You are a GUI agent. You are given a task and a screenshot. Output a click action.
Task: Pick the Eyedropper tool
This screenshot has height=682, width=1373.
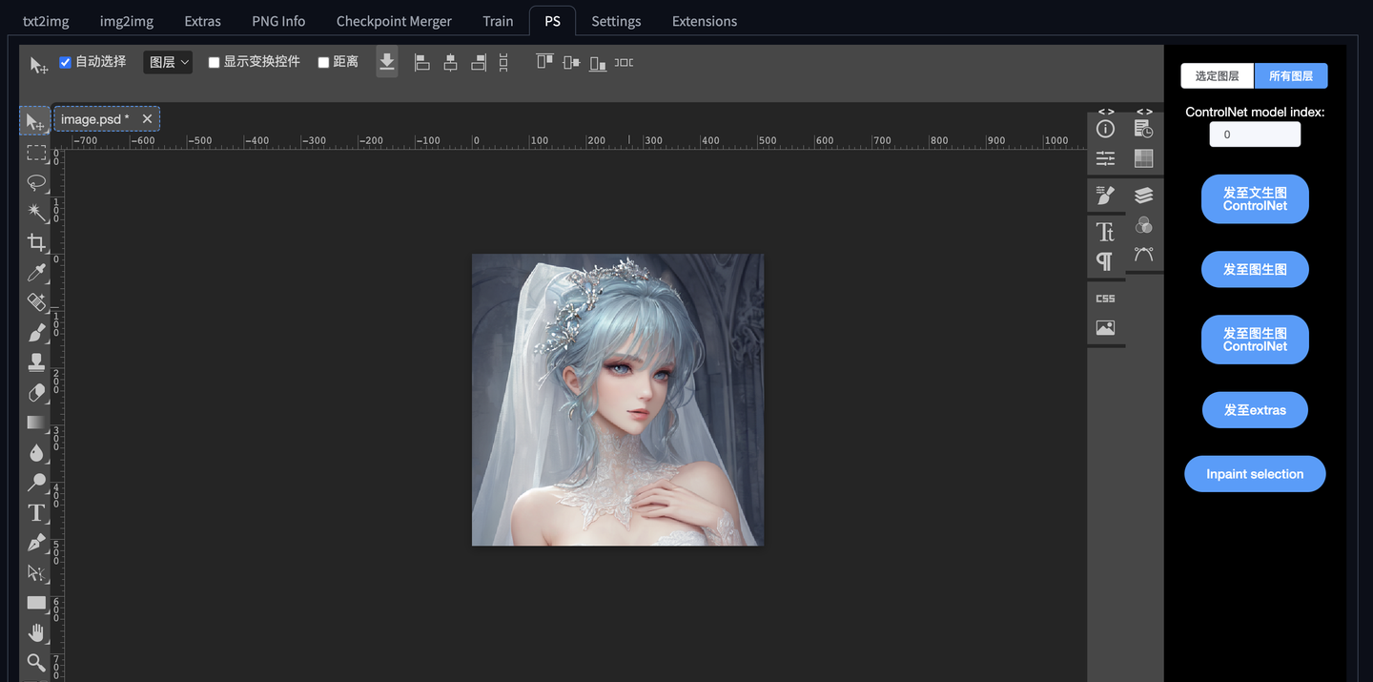(x=36, y=273)
